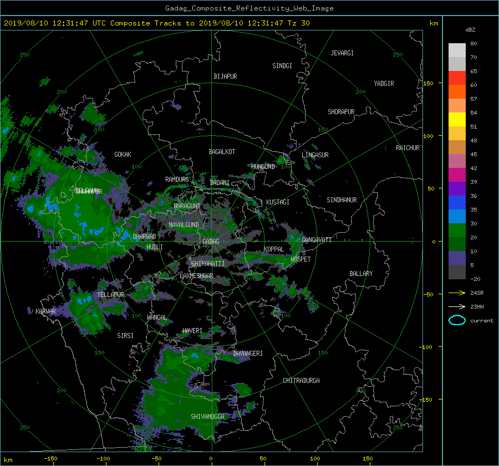Image resolution: width=499 pixels, height=466 pixels.
Task: Click the Gadag Composite Reflectivity title
Action: tap(249, 8)
